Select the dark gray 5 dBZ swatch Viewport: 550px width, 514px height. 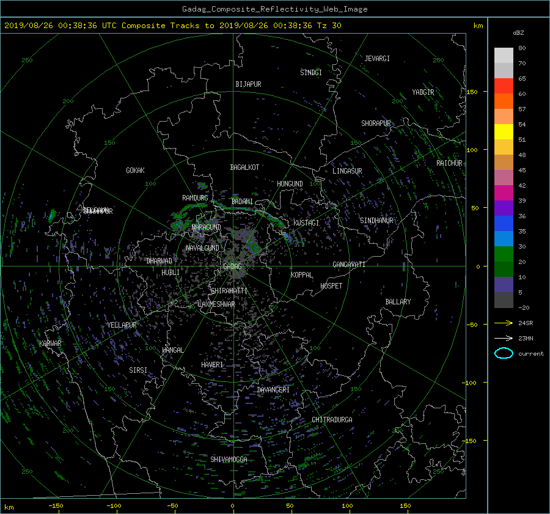tap(504, 299)
